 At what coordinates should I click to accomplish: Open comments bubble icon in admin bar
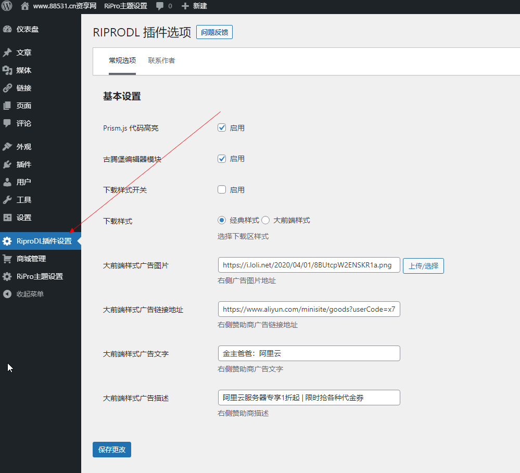(x=159, y=6)
